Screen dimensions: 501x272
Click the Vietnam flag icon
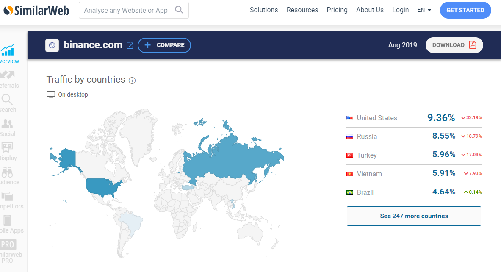point(350,174)
